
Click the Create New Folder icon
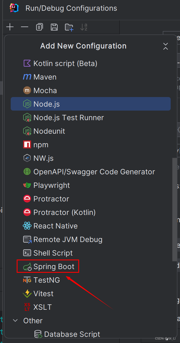coord(69,27)
